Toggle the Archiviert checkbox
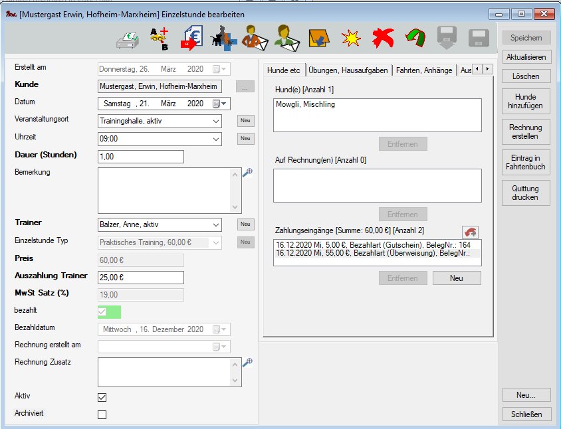561x429 pixels. pyautogui.click(x=102, y=415)
